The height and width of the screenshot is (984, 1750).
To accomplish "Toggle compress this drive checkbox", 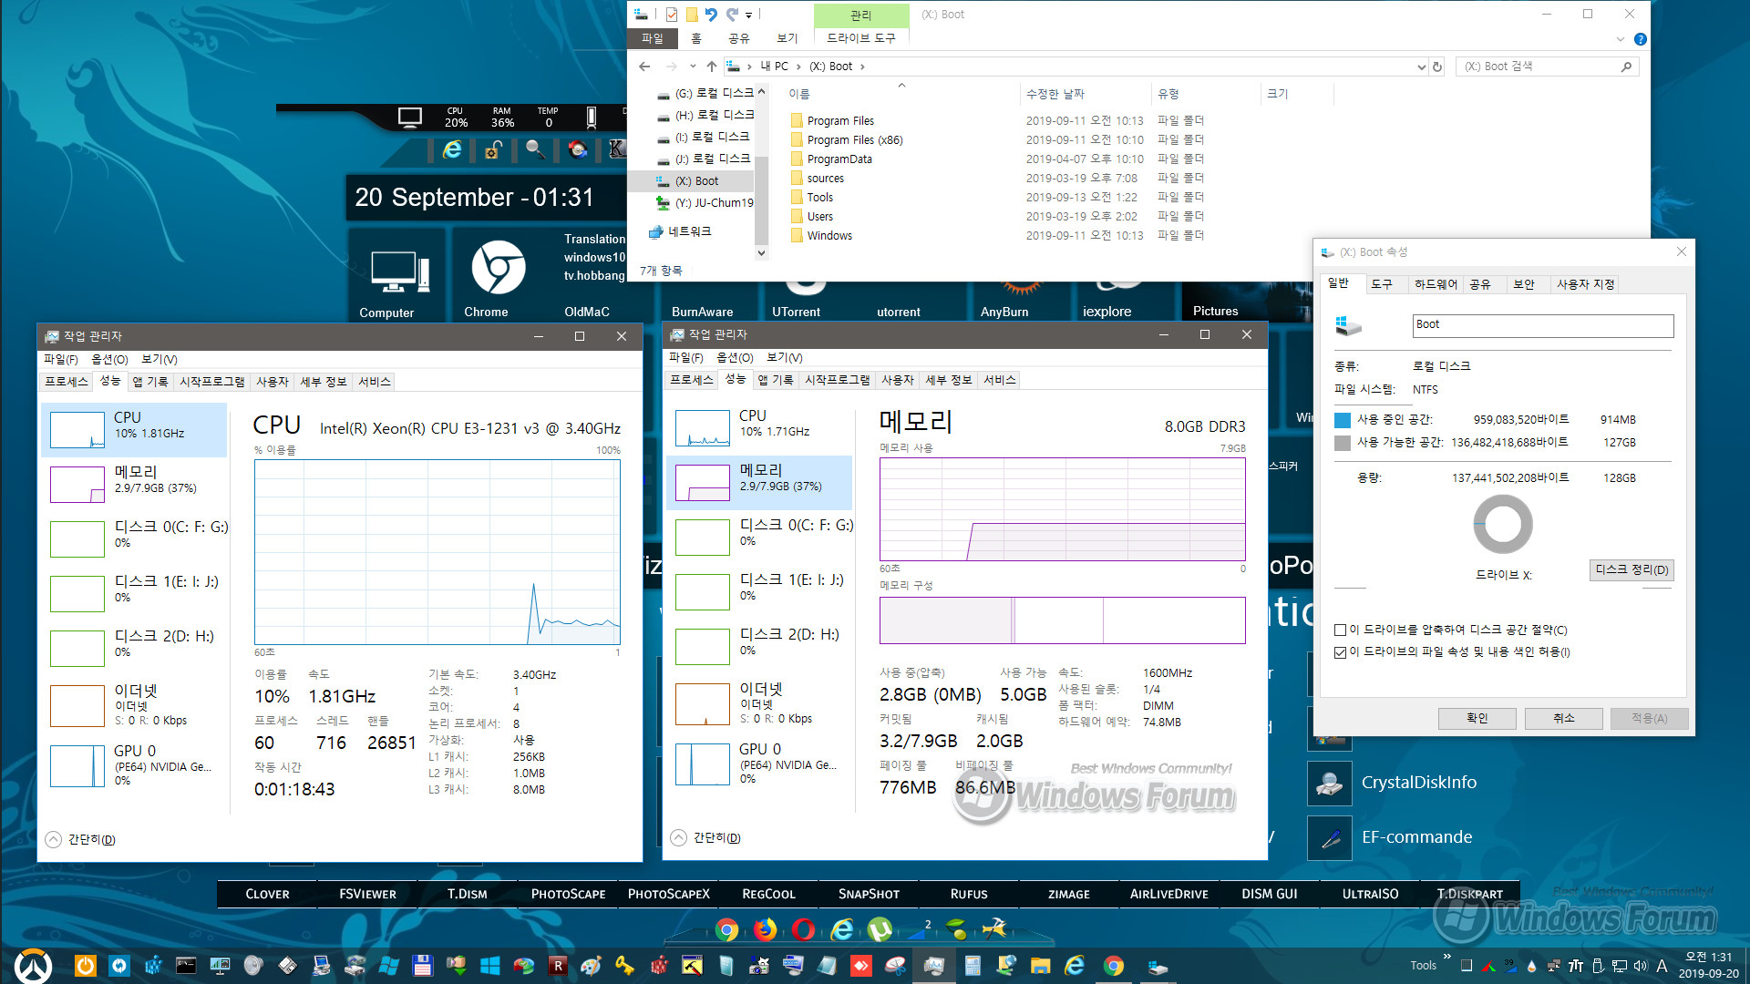I will (x=1341, y=630).
